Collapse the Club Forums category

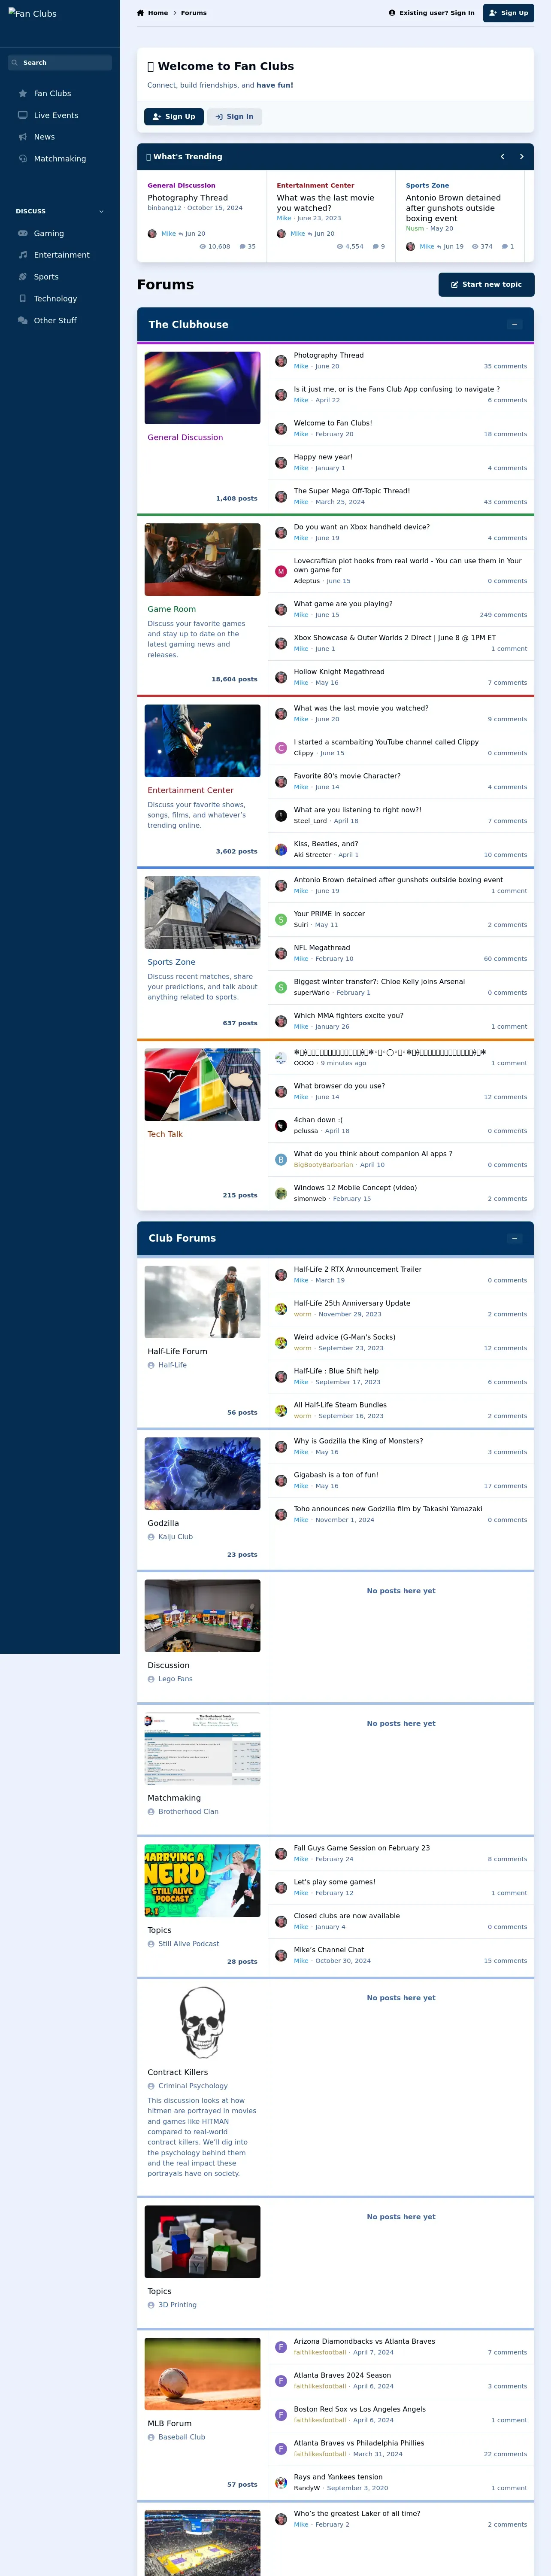(514, 1238)
